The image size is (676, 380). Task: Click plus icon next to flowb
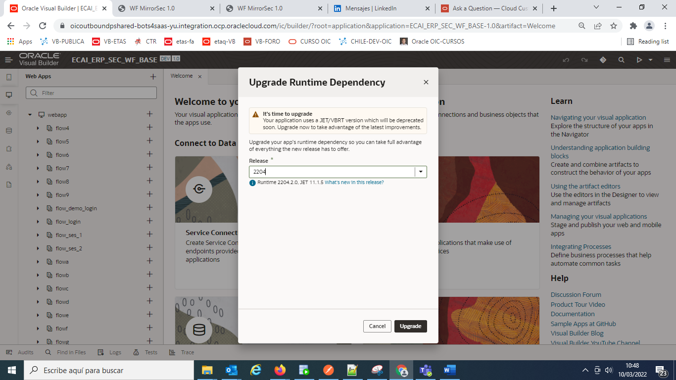click(149, 275)
